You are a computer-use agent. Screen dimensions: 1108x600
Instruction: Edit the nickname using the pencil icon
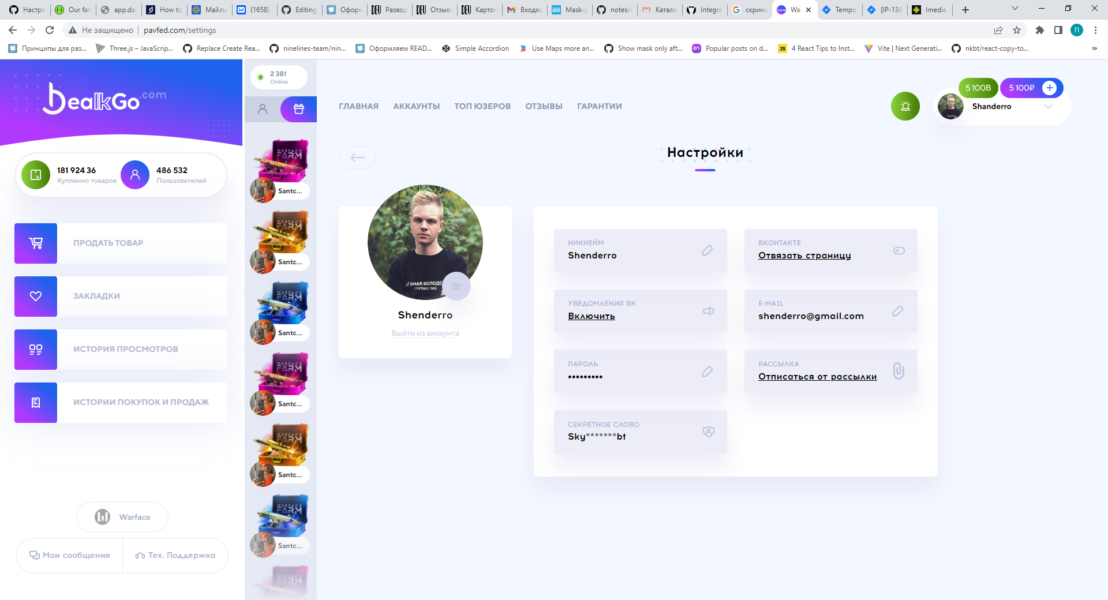(708, 251)
